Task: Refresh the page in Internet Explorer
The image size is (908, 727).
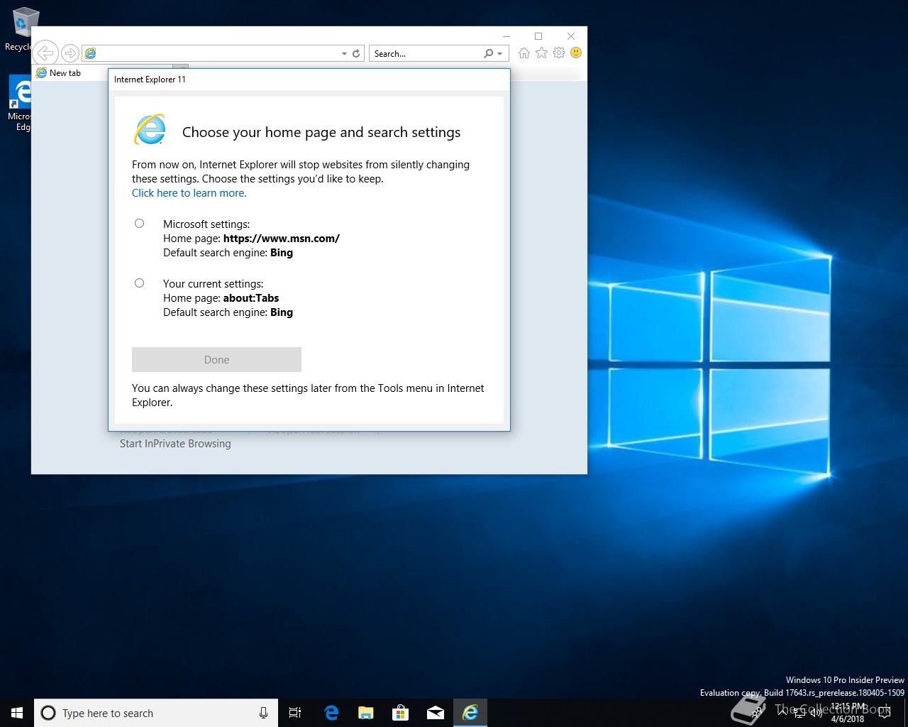Action: click(x=356, y=53)
